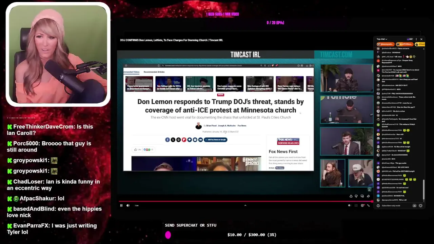
Task: Click EvanParraFX's 'I was just writing' message
Action: tap(52, 229)
